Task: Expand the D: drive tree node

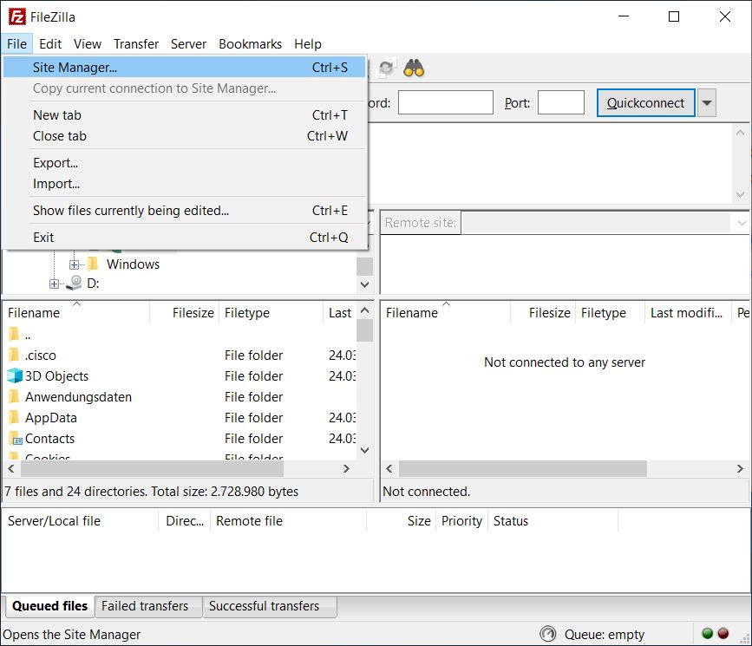Action: [x=54, y=284]
